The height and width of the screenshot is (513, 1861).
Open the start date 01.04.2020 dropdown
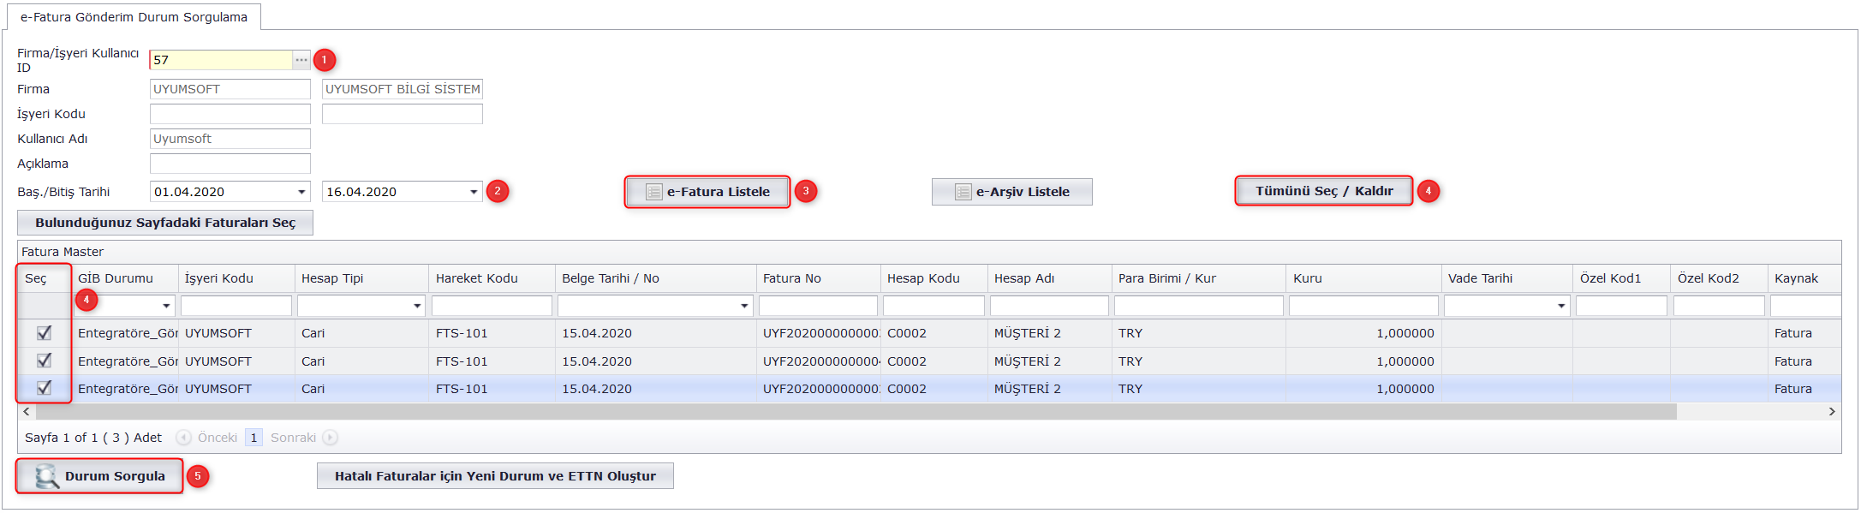point(301,192)
